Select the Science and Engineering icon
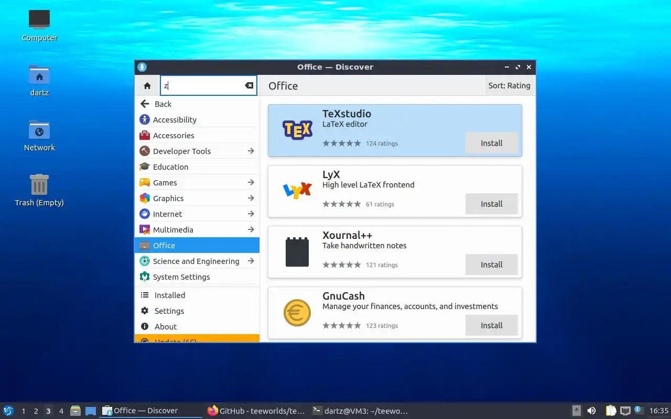The width and height of the screenshot is (671, 419). pos(145,261)
